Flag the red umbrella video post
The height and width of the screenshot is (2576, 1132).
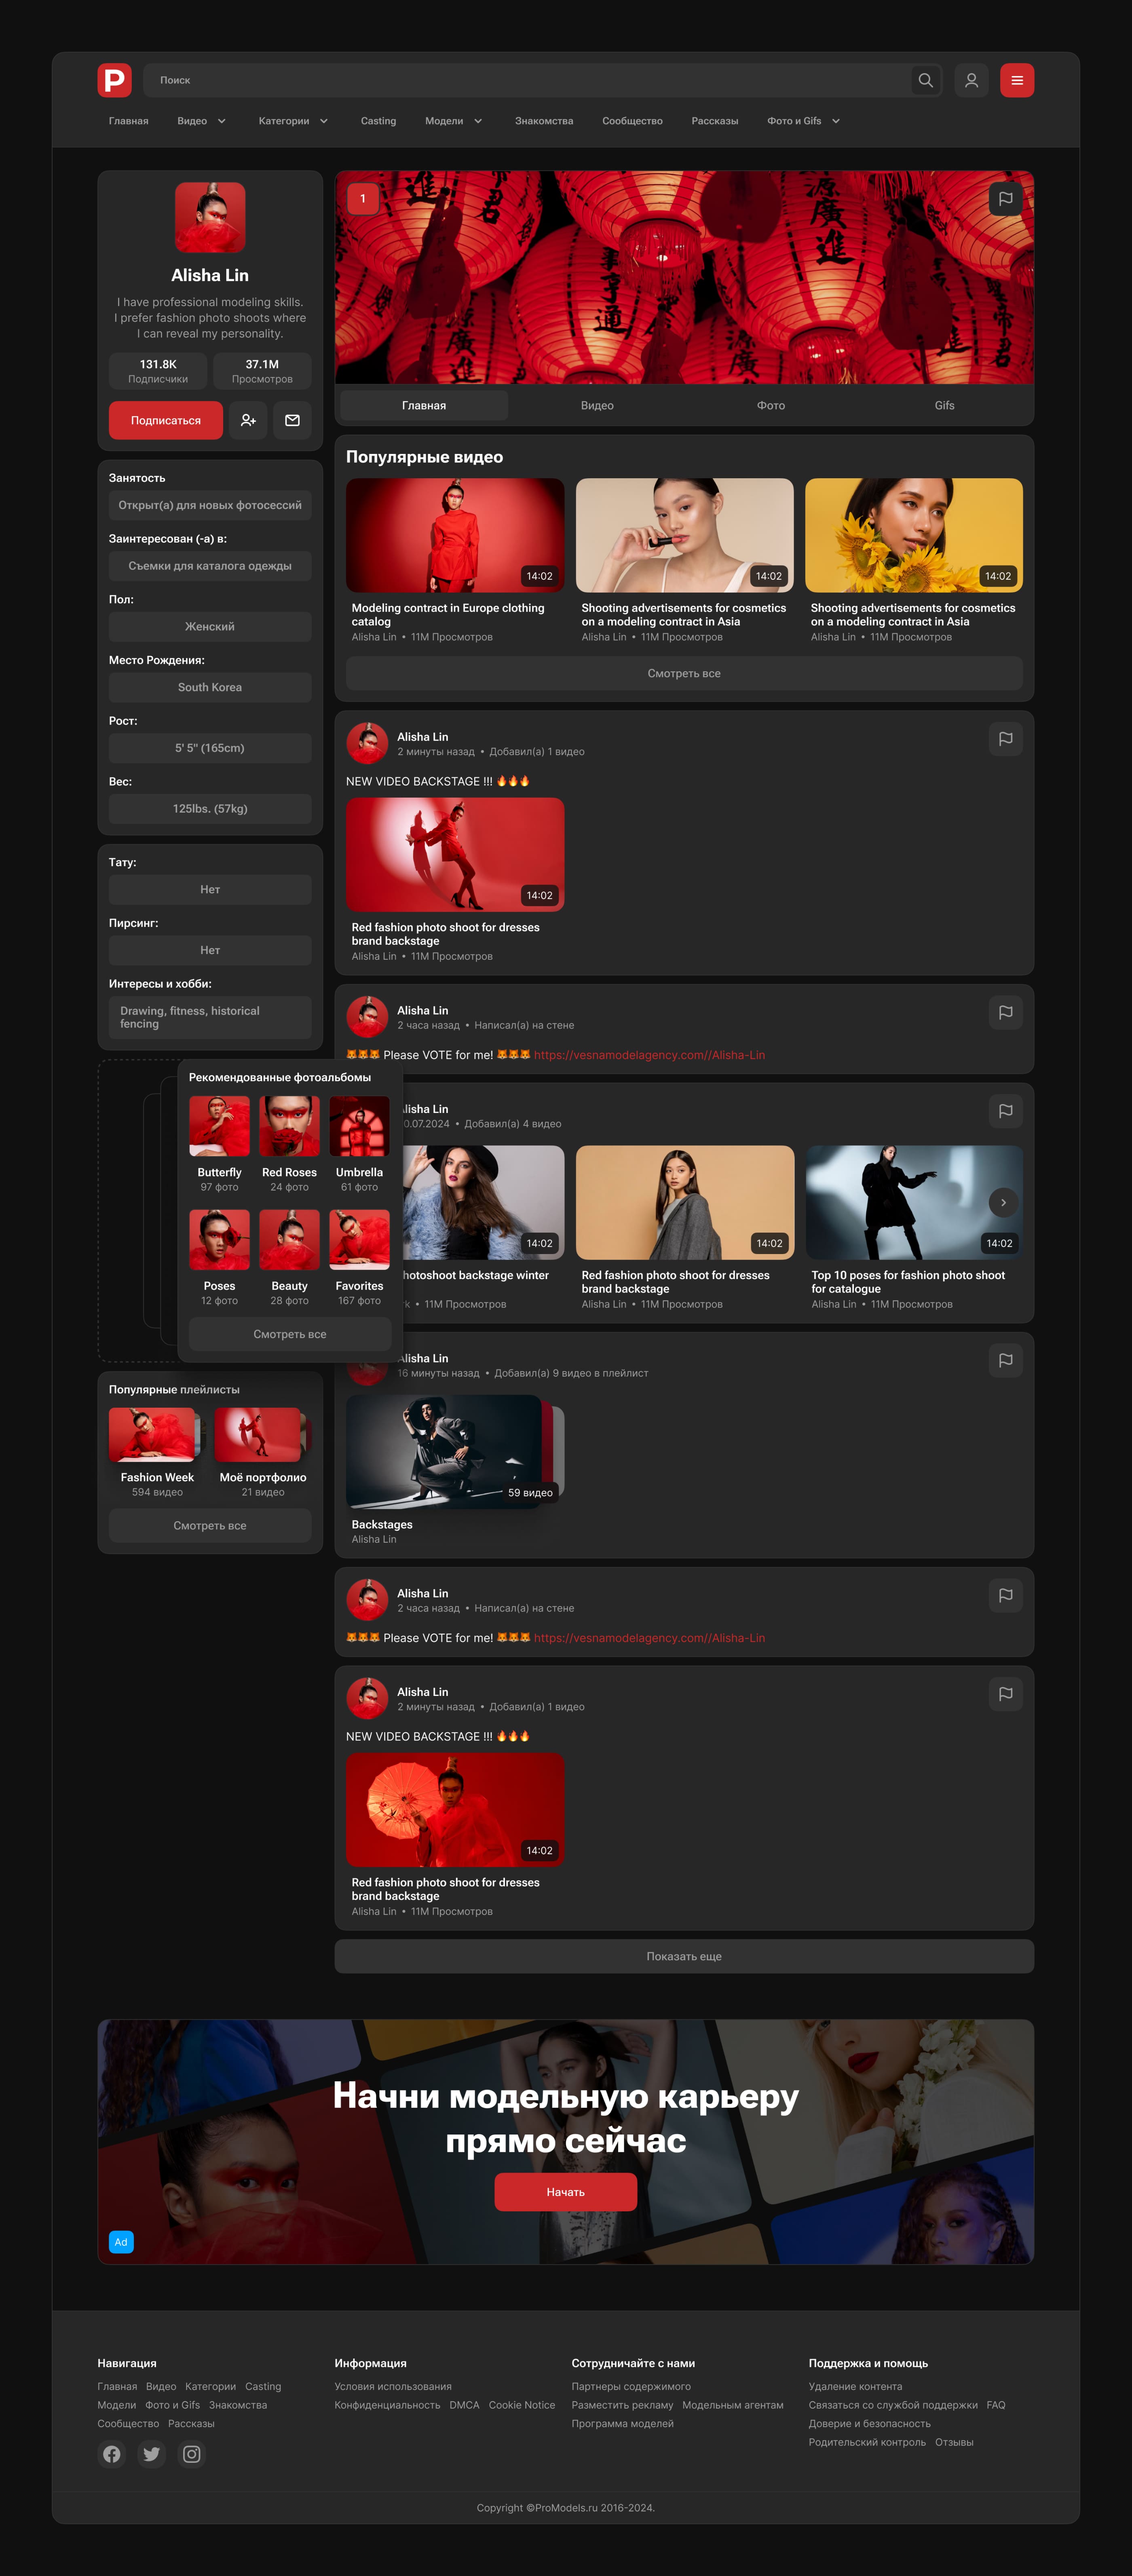[x=1005, y=1693]
